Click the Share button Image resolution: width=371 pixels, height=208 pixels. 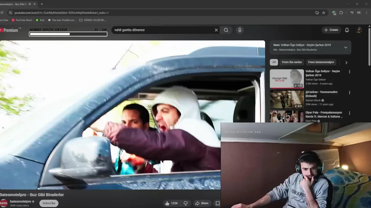202,203
